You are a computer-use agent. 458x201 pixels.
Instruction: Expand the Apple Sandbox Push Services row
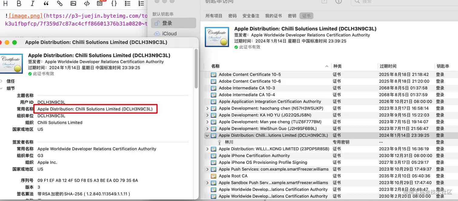coord(207,183)
